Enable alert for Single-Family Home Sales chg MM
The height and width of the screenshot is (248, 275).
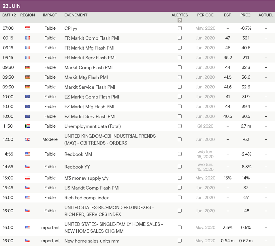[180, 228]
